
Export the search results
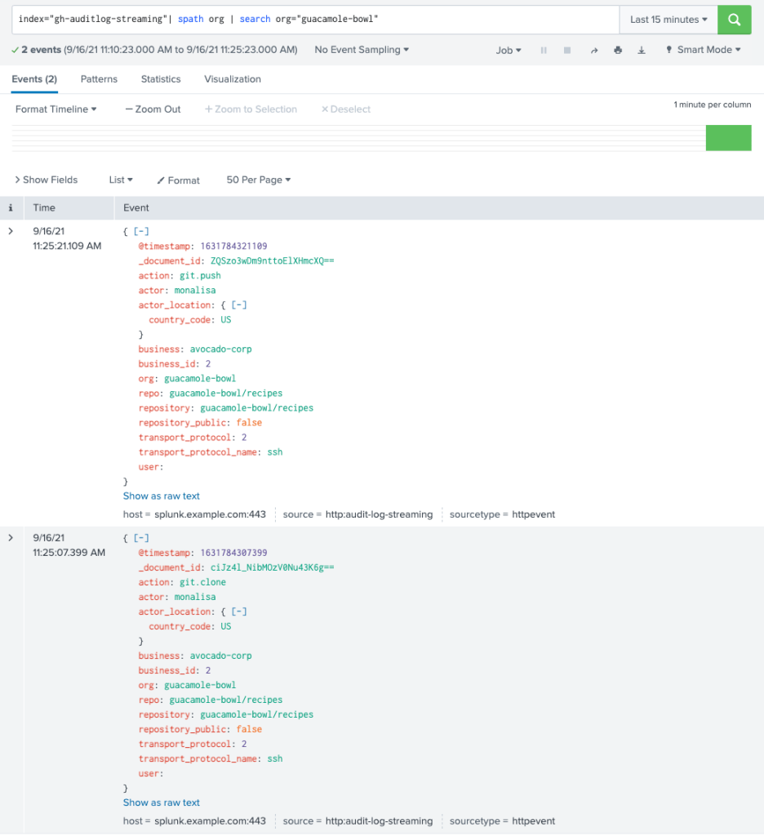(642, 50)
